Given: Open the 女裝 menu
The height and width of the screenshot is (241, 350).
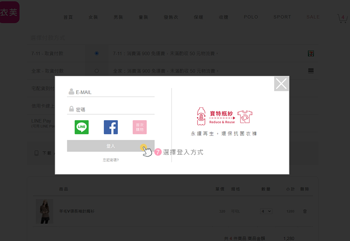Looking at the screenshot, I should click(x=93, y=17).
